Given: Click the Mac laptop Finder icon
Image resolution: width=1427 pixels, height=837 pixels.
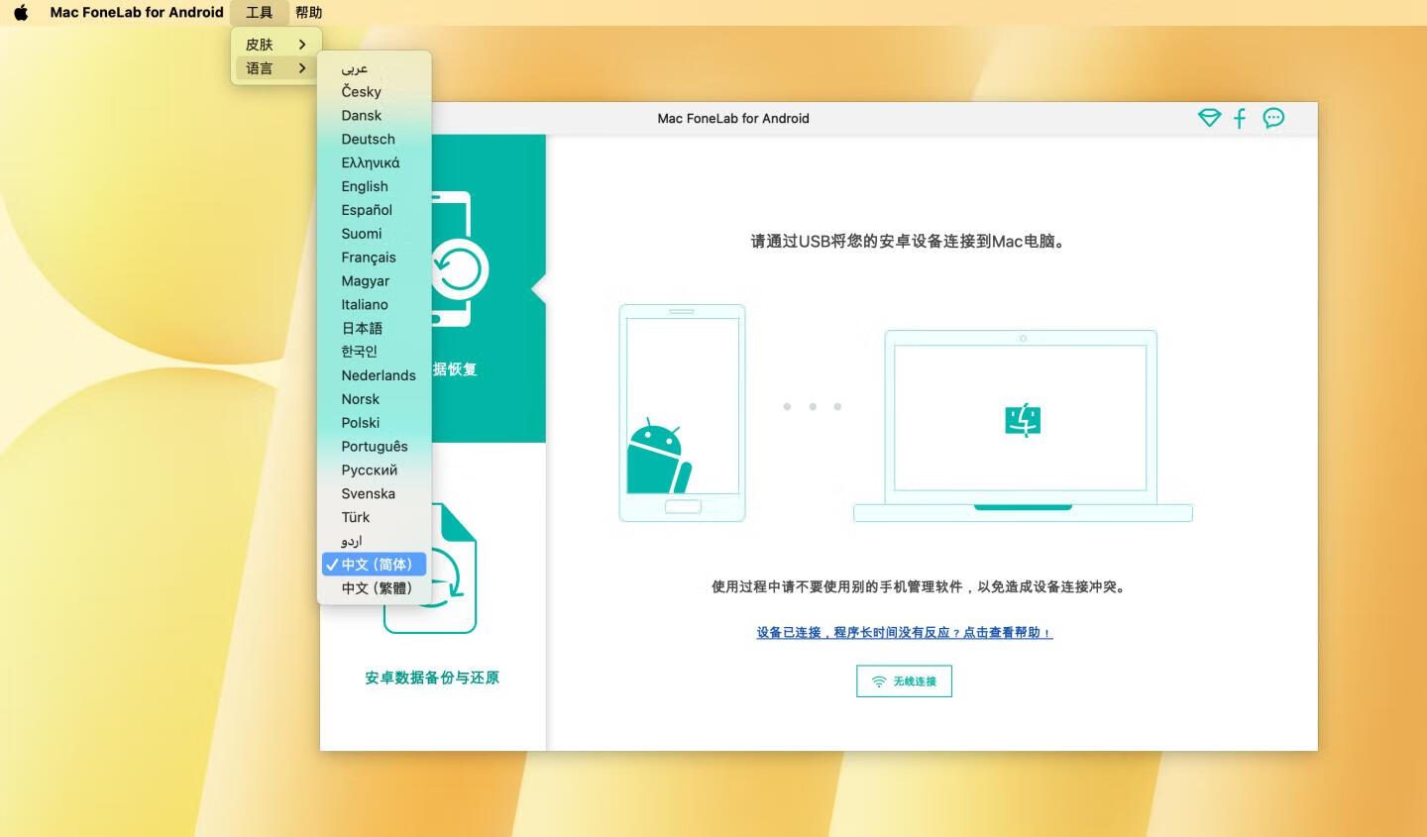Looking at the screenshot, I should click(1023, 420).
